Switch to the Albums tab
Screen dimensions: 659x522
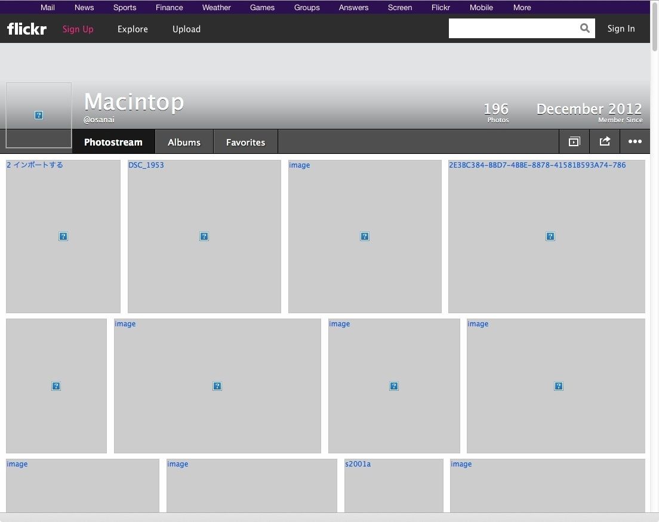pos(184,142)
